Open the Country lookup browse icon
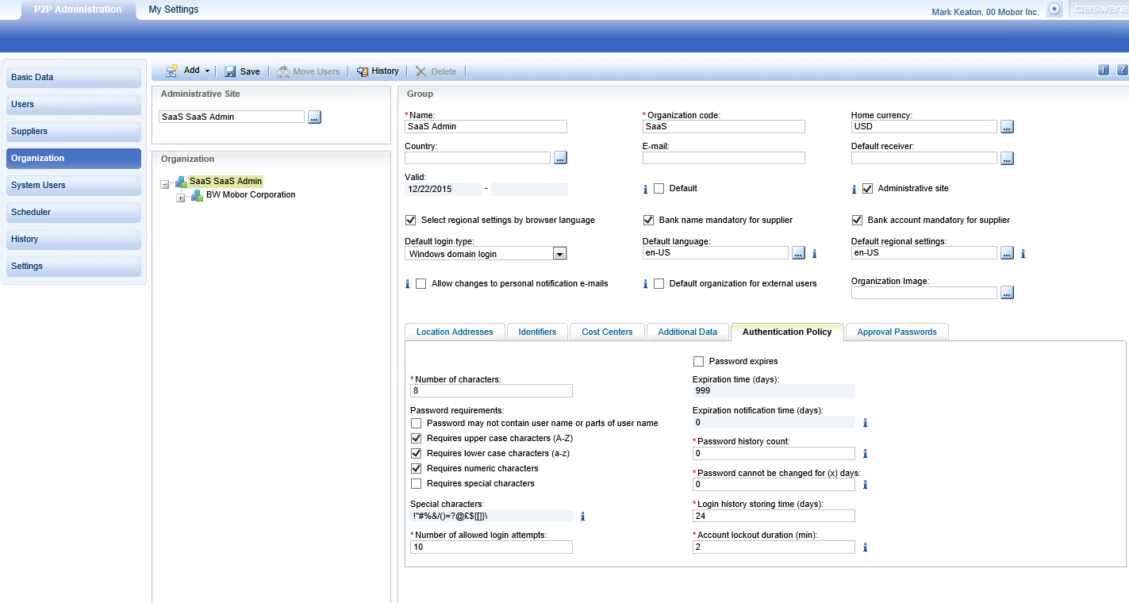 pos(560,158)
